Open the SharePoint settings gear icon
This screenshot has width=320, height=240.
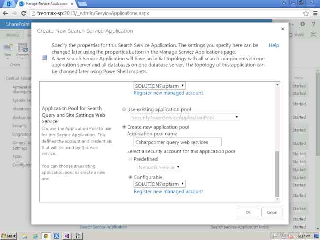(302, 24)
